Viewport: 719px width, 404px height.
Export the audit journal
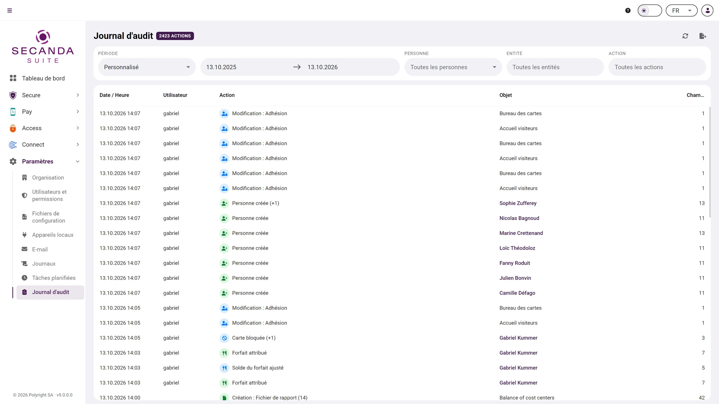(703, 36)
